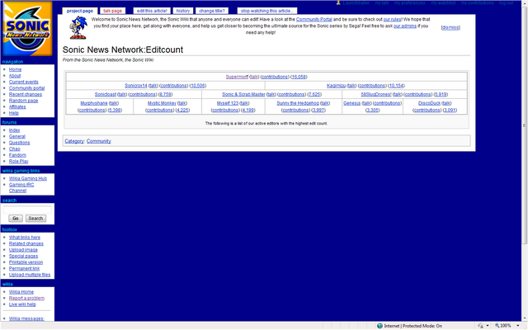Open the dropdown arrow beside the security icon

pyautogui.click(x=488, y=326)
